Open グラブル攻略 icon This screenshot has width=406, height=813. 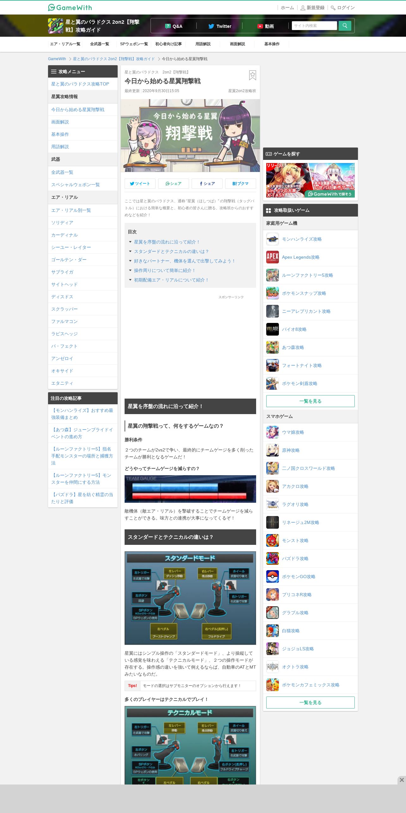tap(273, 613)
